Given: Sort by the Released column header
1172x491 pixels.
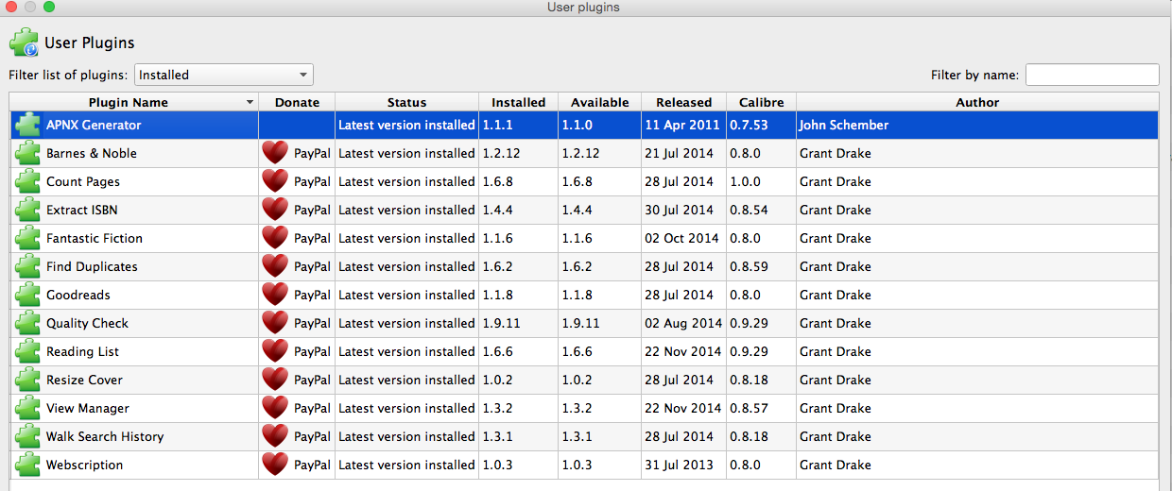Looking at the screenshot, I should (683, 102).
